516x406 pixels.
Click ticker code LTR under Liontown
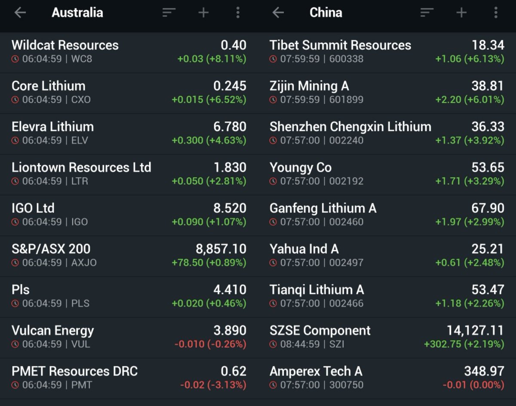80,181
